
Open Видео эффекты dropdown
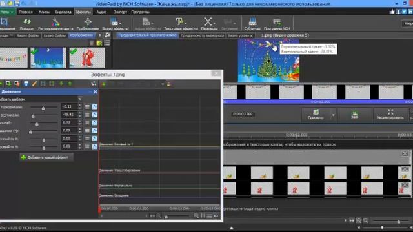click(120, 23)
